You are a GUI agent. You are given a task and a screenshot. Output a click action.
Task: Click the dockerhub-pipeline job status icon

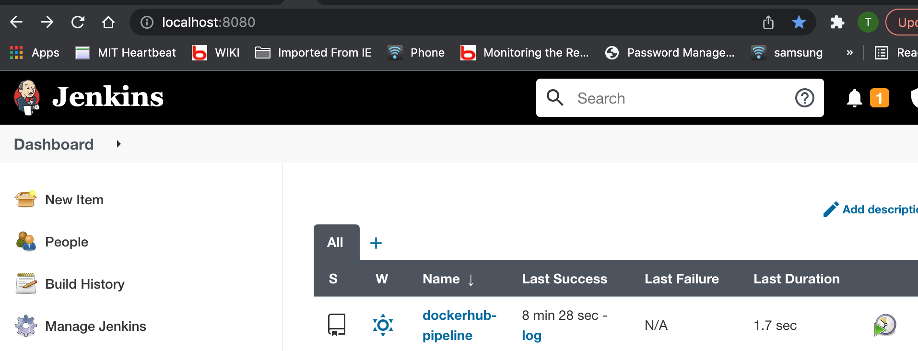[x=336, y=325]
